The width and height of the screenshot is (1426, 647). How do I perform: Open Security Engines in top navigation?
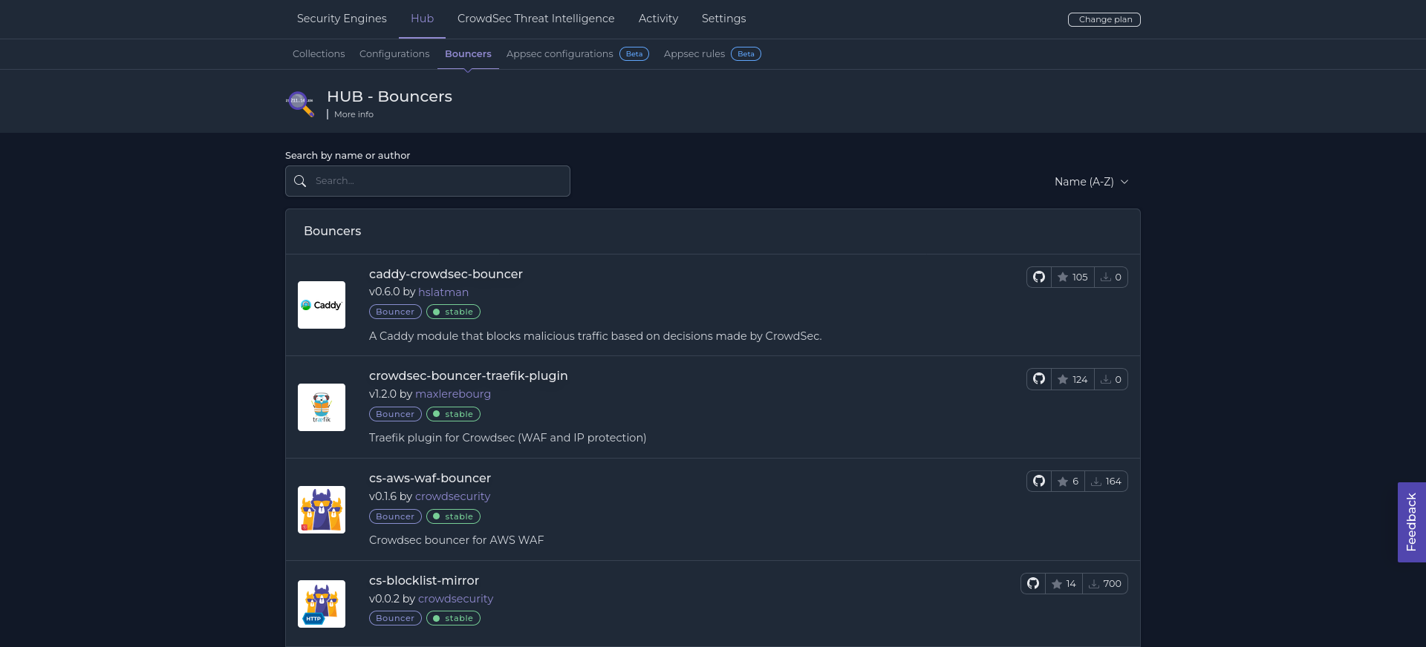pos(342,19)
